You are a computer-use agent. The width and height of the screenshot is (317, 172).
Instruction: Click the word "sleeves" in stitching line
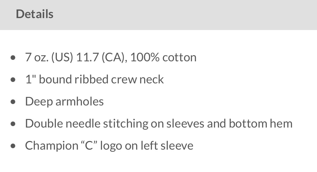point(185,124)
